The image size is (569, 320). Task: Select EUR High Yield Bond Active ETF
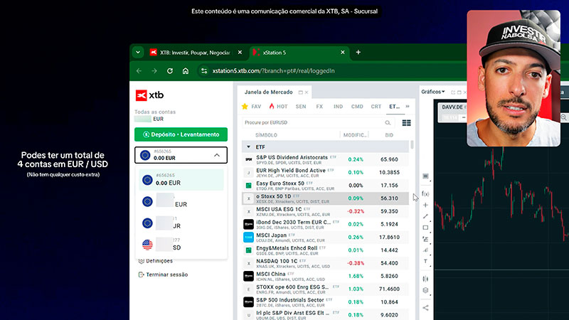tap(326, 172)
